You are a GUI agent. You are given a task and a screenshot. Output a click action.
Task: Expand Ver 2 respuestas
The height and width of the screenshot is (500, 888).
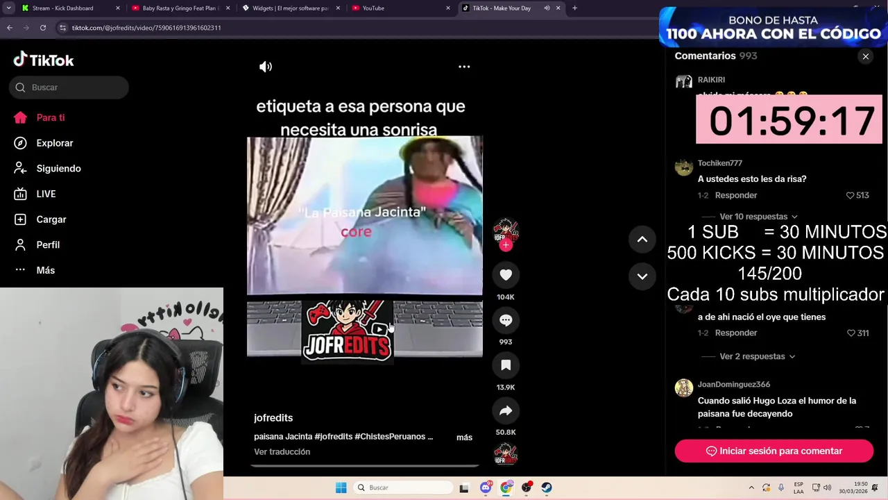click(757, 356)
